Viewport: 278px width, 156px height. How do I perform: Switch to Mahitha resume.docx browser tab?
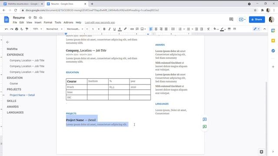(x=23, y=4)
